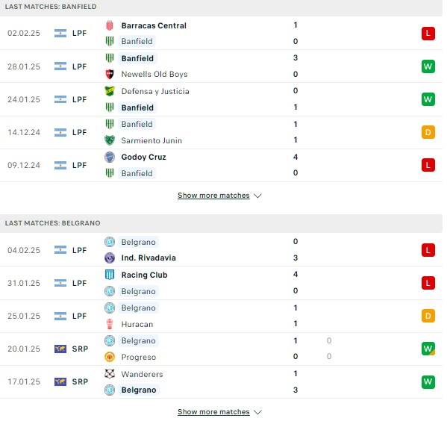Expand Show more matches under Banfield
The width and height of the screenshot is (447, 427).
coord(219,196)
